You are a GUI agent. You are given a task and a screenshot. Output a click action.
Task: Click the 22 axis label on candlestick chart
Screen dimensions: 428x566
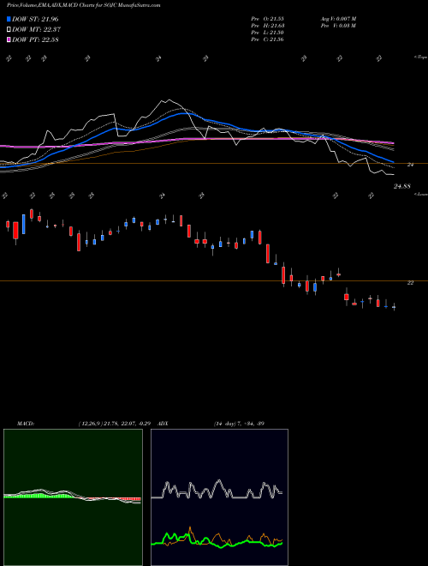[410, 283]
